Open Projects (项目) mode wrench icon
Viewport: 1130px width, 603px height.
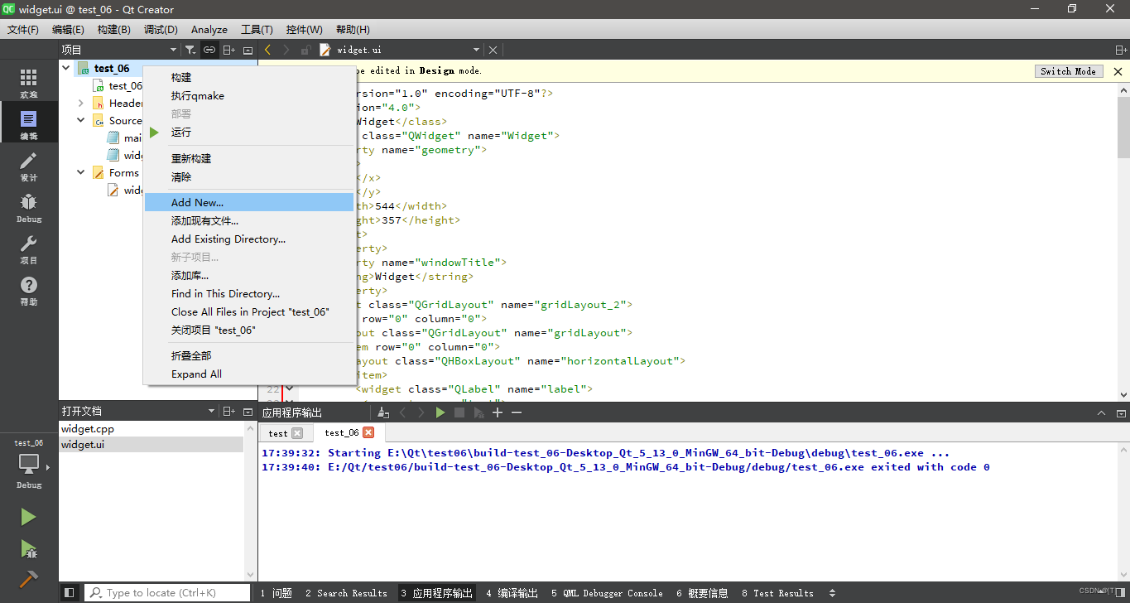coord(29,249)
